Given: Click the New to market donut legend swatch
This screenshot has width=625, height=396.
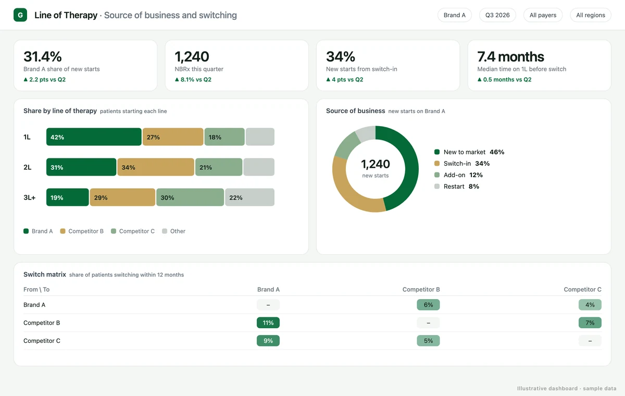Looking at the screenshot, I should coord(437,152).
